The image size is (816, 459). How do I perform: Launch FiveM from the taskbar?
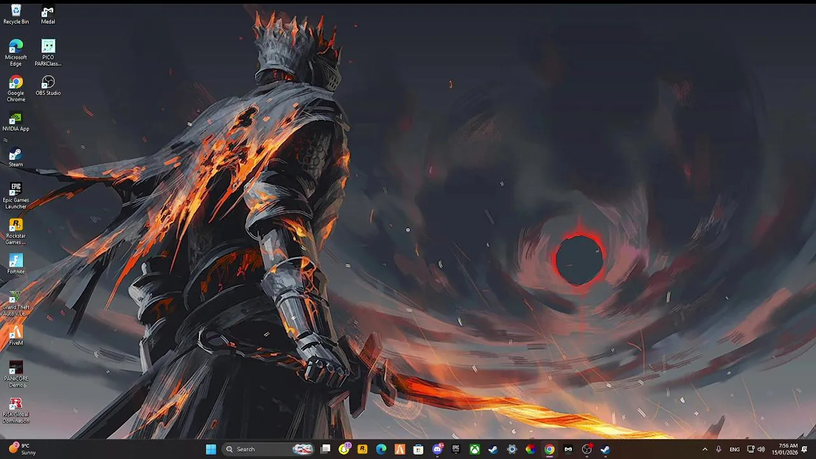point(400,449)
